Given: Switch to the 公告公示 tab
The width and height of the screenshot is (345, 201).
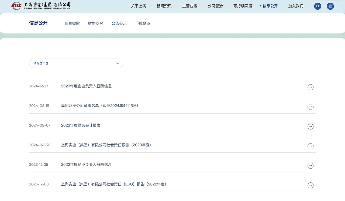Looking at the screenshot, I should coord(119,23).
